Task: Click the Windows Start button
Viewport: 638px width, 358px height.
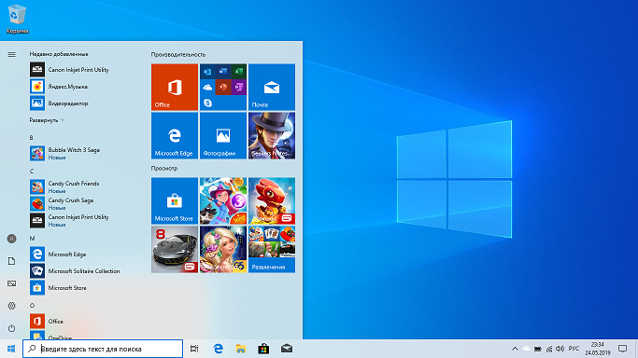Action: tap(11, 349)
